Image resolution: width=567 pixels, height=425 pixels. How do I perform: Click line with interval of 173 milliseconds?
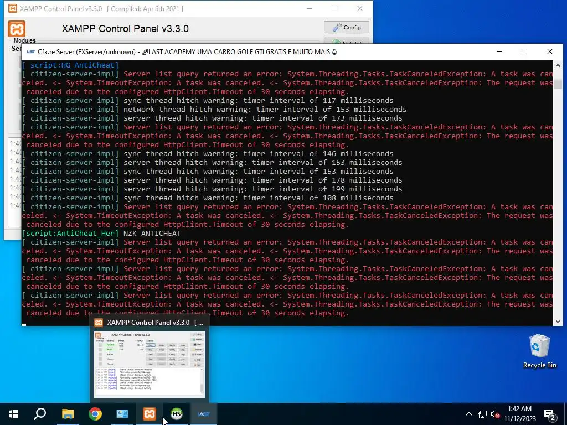pos(212,118)
